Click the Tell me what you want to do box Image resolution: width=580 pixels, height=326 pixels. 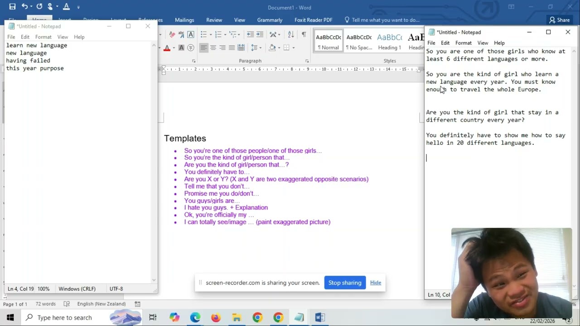coord(382,20)
